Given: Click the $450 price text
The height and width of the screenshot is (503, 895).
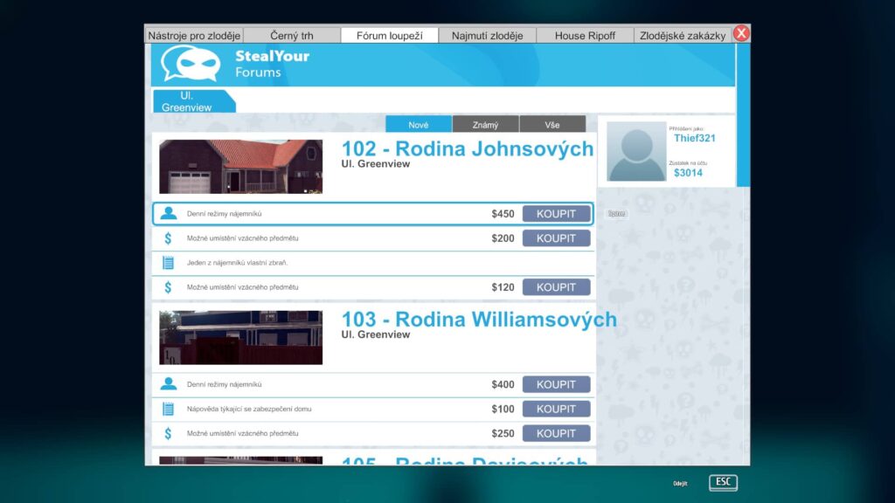Looking at the screenshot, I should pos(503,214).
